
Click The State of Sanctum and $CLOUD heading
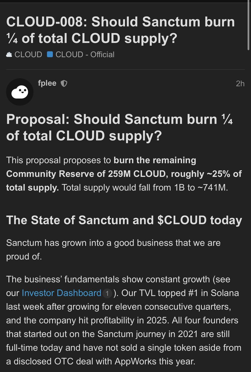pos(124,220)
